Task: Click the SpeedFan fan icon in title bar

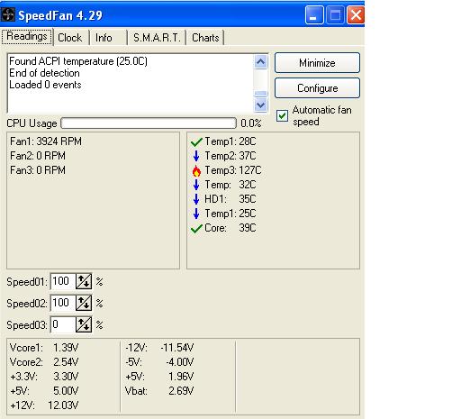Action: (7, 14)
